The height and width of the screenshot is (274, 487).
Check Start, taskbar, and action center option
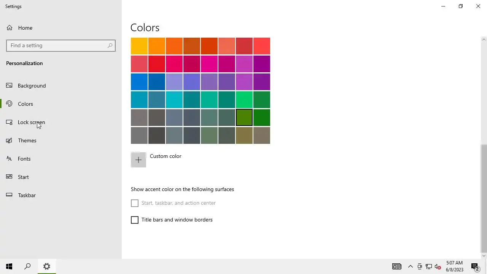[135, 203]
